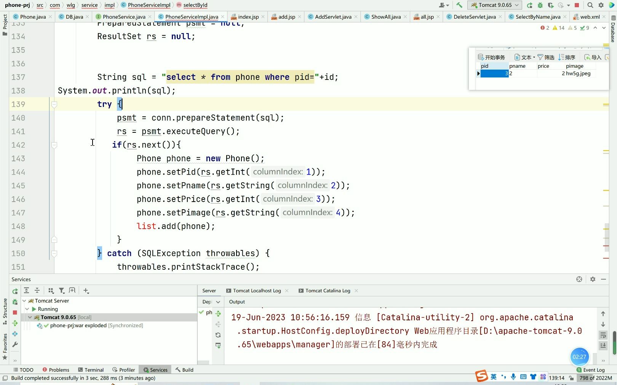This screenshot has width=617, height=385.
Task: Switch to the Phone.java editor tab
Action: tap(33, 17)
